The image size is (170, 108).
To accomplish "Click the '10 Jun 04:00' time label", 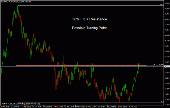I will (x=112, y=107).
